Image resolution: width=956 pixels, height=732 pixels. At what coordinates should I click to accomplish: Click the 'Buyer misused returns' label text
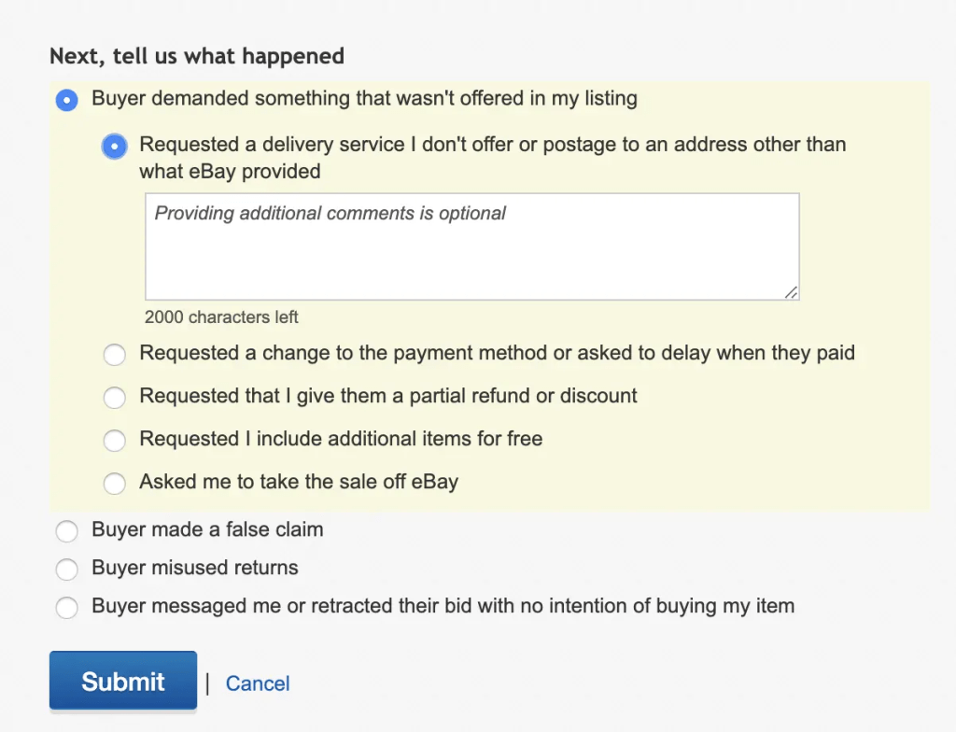(x=195, y=568)
